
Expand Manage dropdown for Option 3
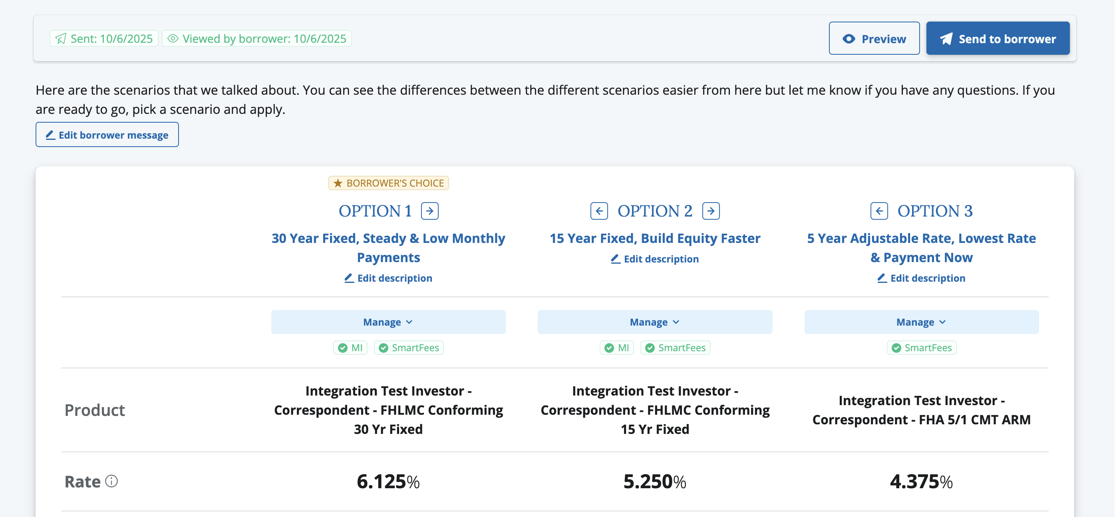(921, 322)
